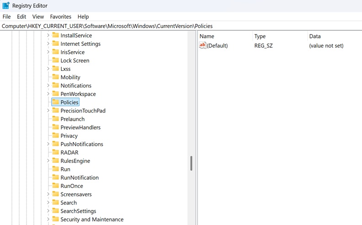Expand the Security and Maintenance key
Viewport: 362px width, 225px height.
48,220
